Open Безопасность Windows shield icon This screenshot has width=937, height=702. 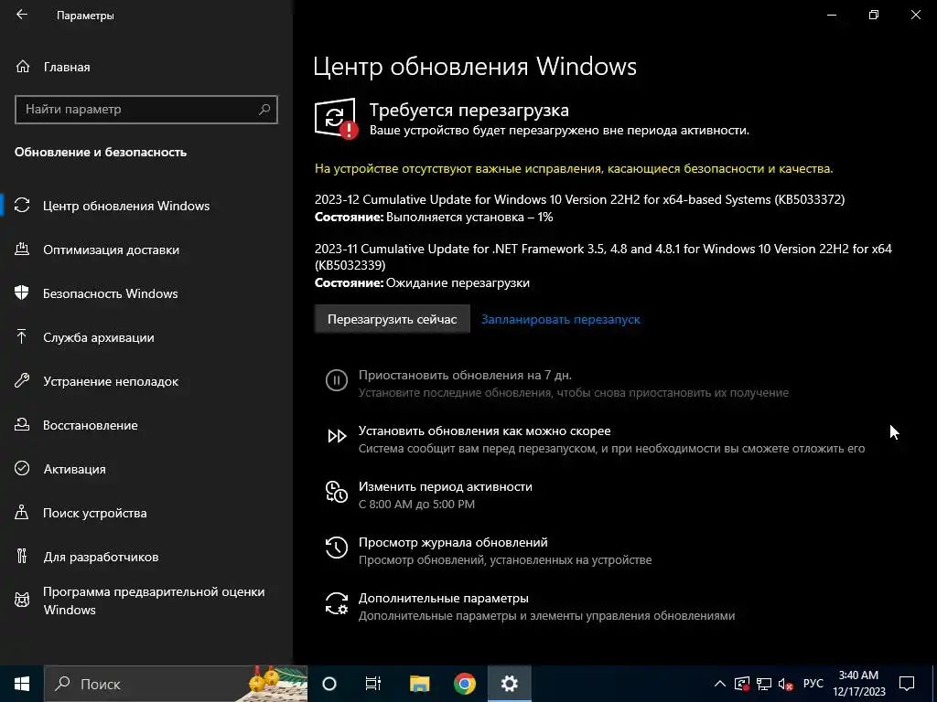(x=22, y=293)
